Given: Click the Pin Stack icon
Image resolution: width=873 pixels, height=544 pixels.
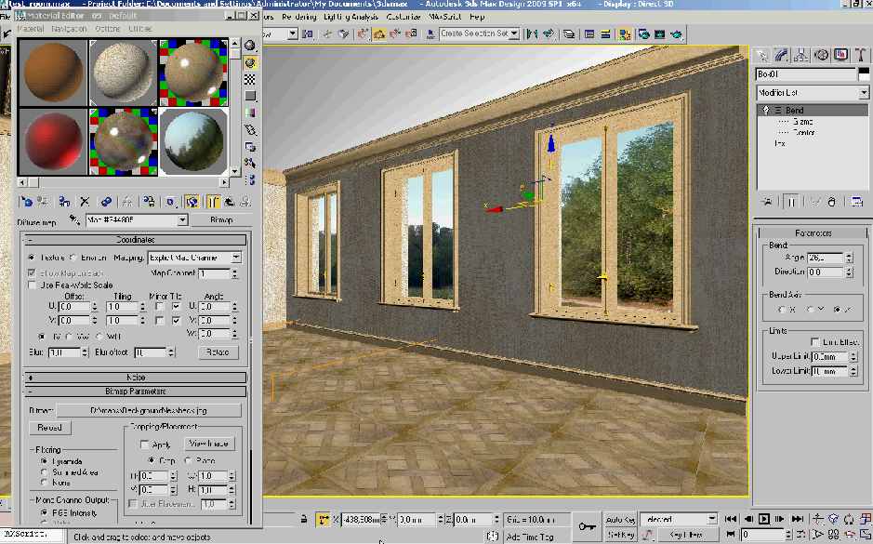Looking at the screenshot, I should tap(767, 202).
